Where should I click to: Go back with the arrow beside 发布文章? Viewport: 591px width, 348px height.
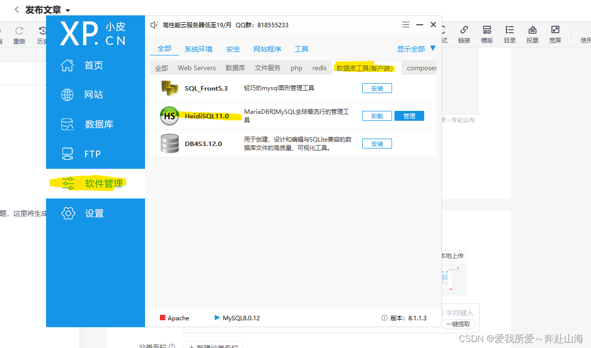point(16,10)
